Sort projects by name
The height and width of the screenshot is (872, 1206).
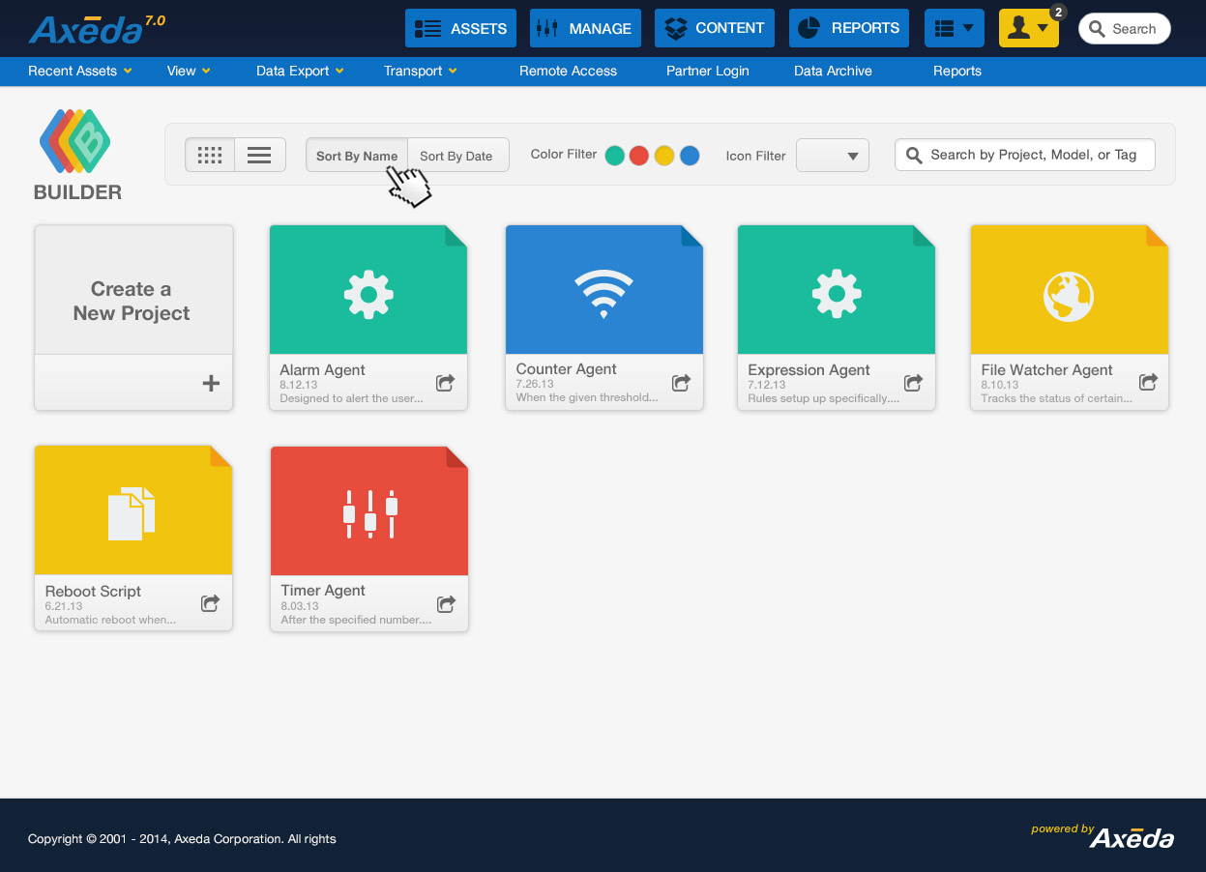coord(357,156)
